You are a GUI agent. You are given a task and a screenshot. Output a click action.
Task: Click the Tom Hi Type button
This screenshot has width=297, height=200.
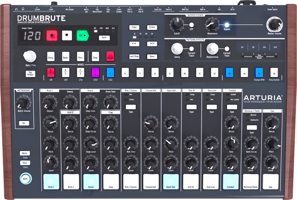point(191,107)
